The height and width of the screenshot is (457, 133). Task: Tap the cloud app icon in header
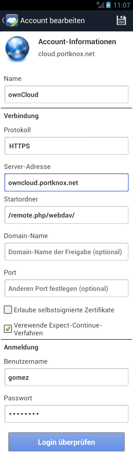[x=12, y=21]
